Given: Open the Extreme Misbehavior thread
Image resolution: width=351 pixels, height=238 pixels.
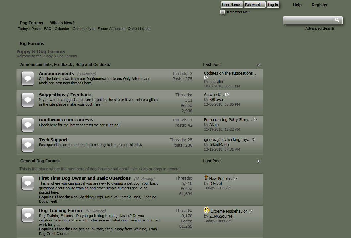Looking at the screenshot, I should pyautogui.click(x=229, y=211).
